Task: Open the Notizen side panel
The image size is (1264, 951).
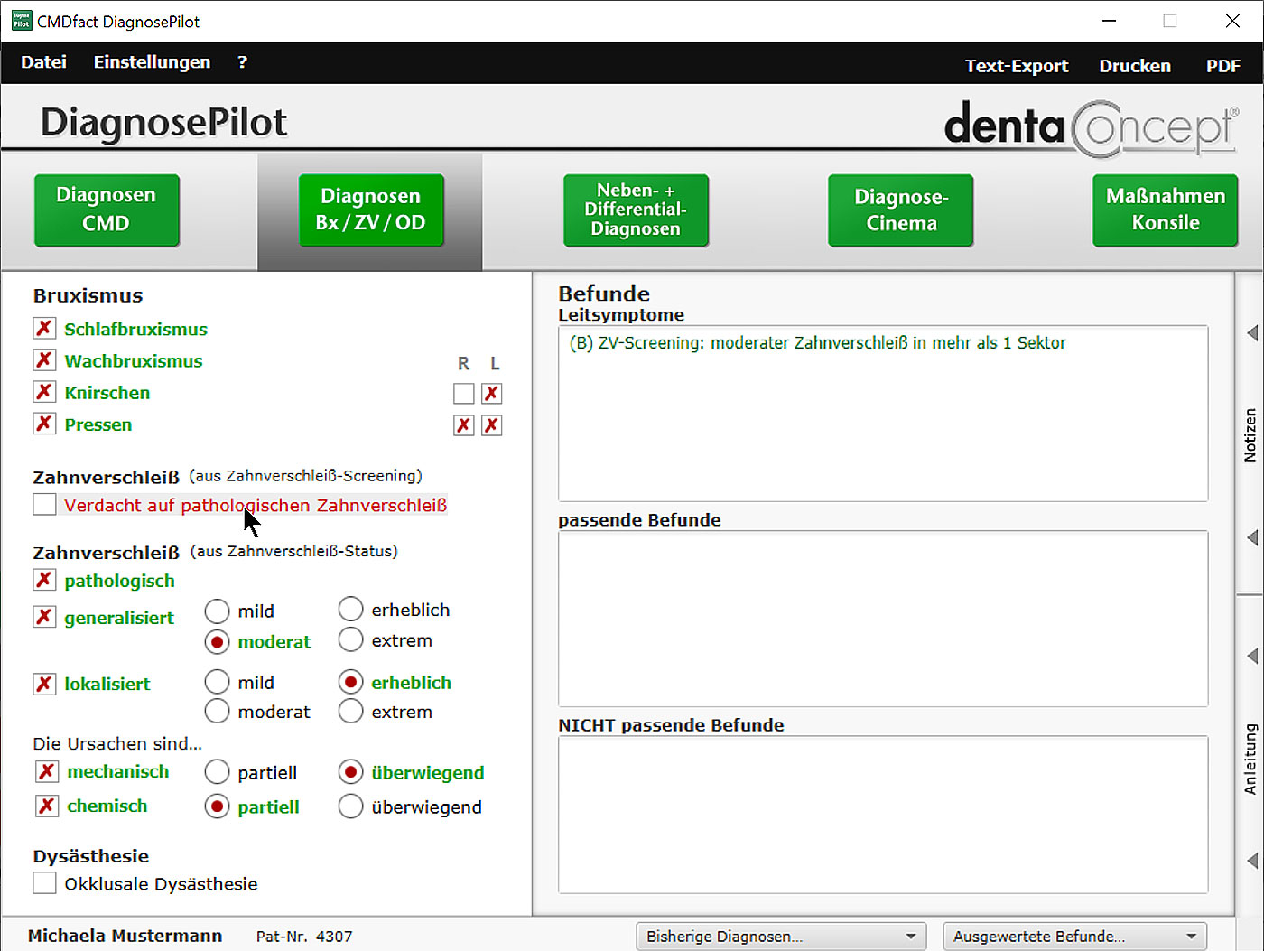Action: 1250,435
